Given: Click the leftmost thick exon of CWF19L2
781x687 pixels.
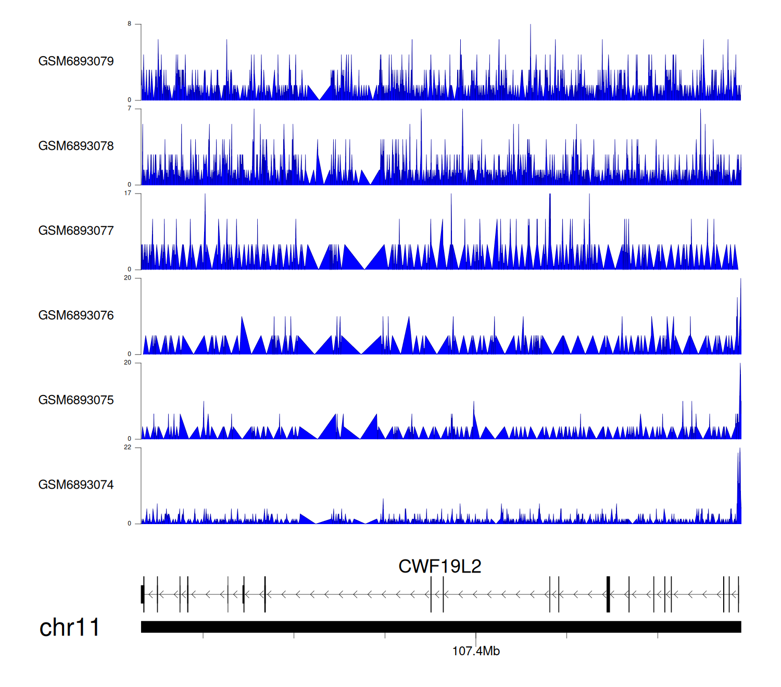Looking at the screenshot, I should (x=143, y=594).
